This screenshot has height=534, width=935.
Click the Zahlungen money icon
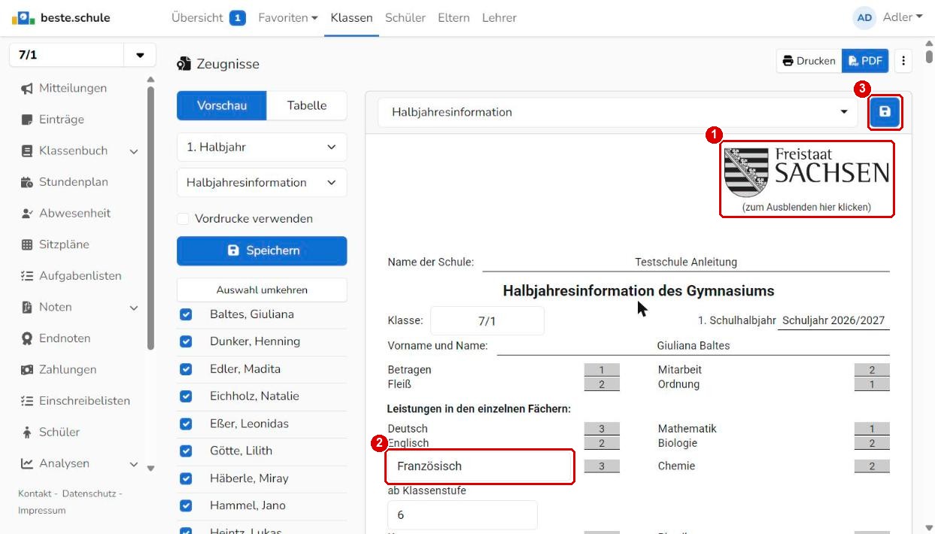click(x=27, y=370)
